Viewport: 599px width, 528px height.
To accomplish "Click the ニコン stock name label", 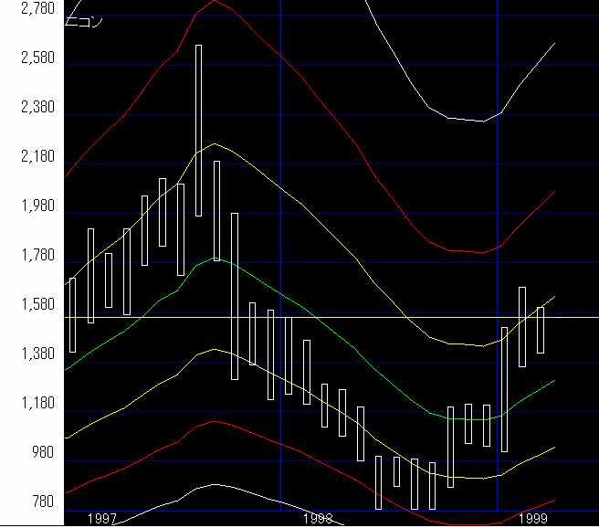I will tap(84, 21).
